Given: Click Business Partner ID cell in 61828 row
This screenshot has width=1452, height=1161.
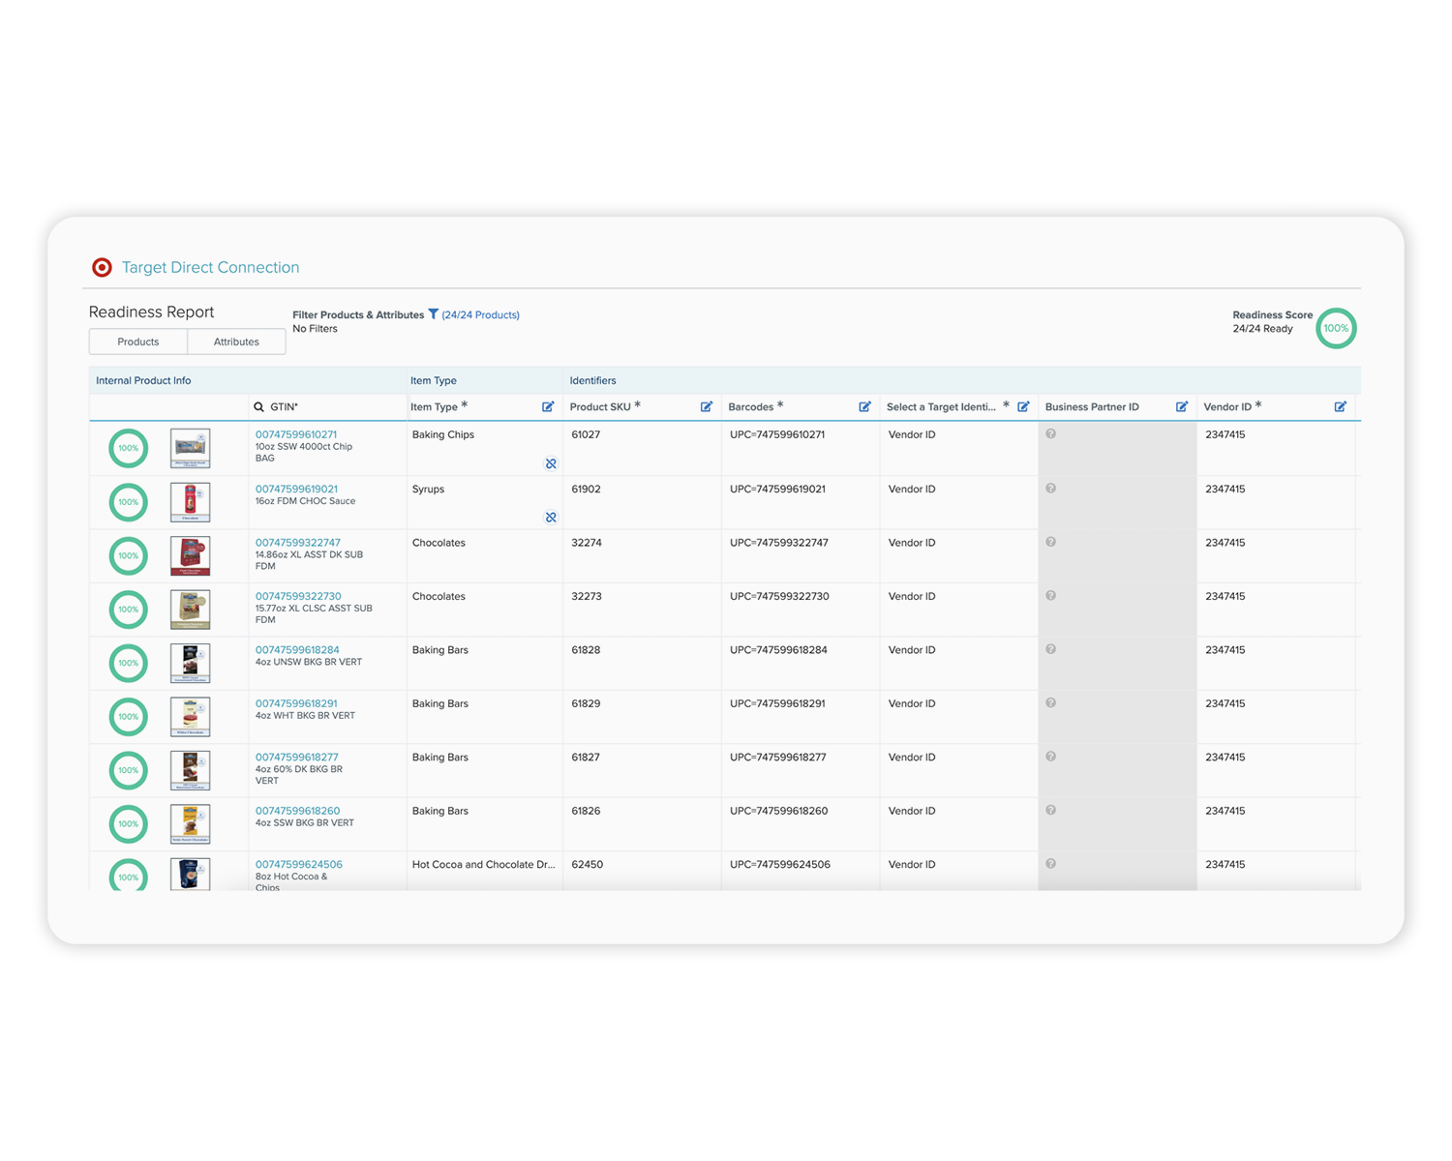Looking at the screenshot, I should coord(1117,663).
